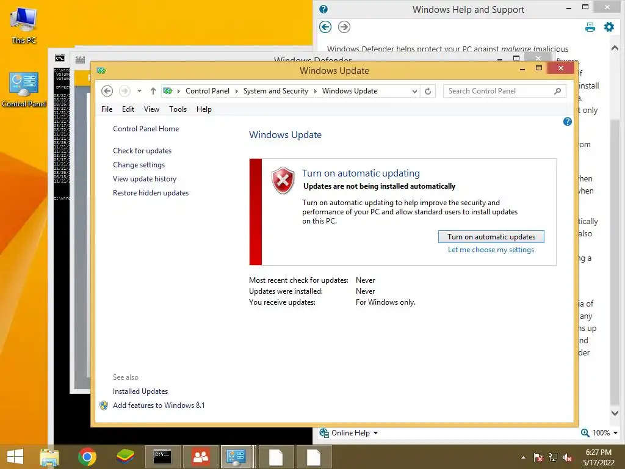Click Check for updates

tap(142, 151)
